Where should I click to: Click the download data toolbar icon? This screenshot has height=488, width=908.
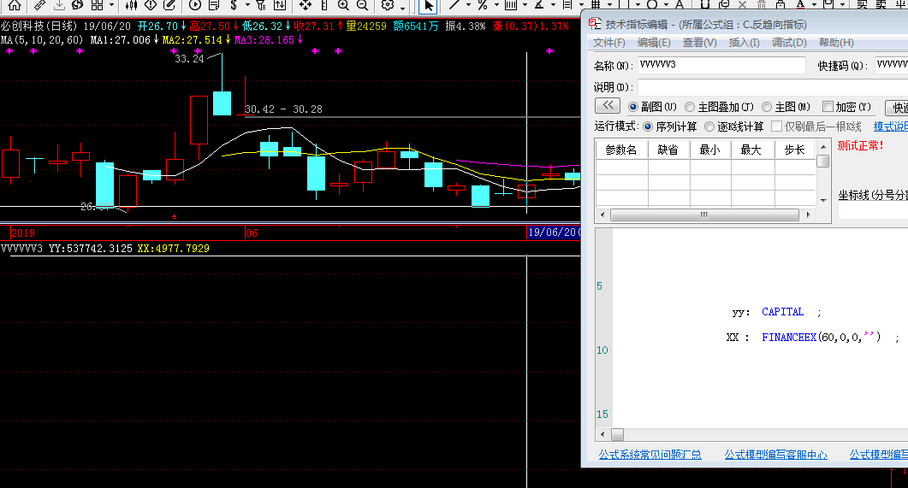tap(59, 5)
